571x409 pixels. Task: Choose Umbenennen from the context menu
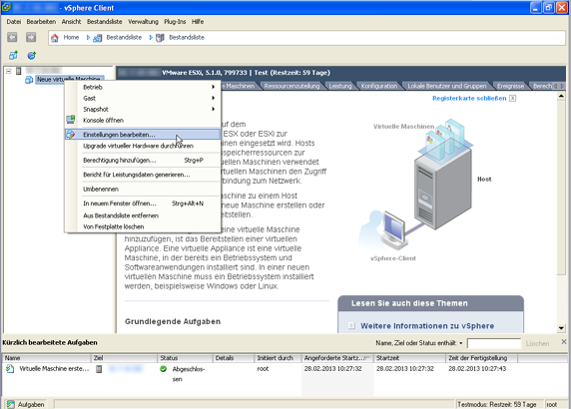tap(143, 190)
